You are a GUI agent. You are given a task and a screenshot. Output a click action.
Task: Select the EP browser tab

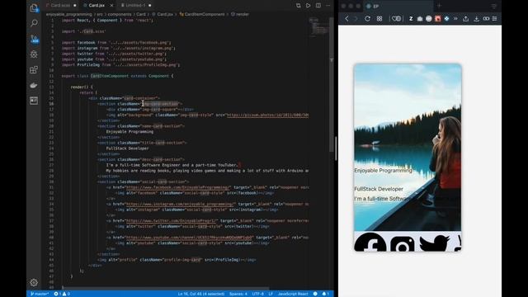pos(398,6)
